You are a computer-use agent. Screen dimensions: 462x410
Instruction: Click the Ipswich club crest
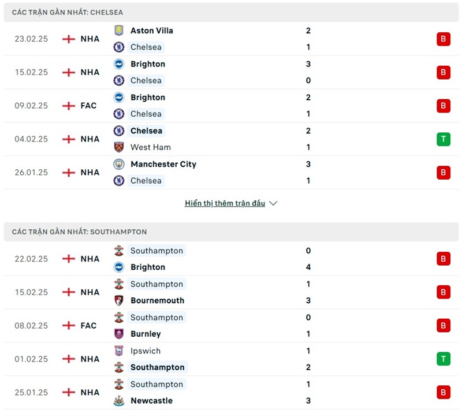[x=119, y=351]
